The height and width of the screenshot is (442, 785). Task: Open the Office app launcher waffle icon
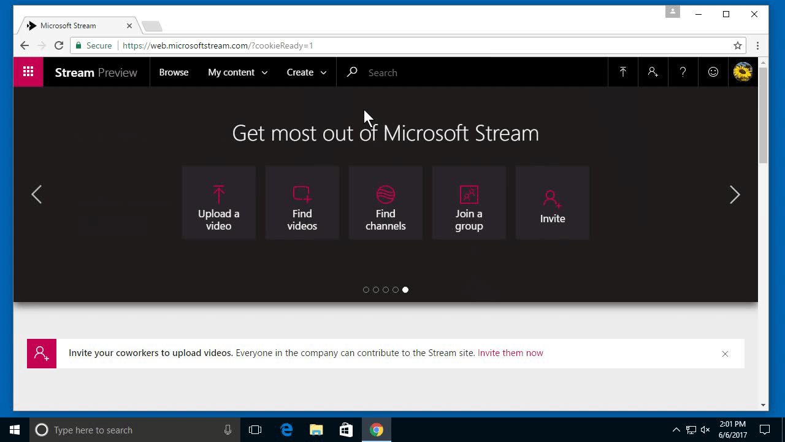pyautogui.click(x=28, y=72)
